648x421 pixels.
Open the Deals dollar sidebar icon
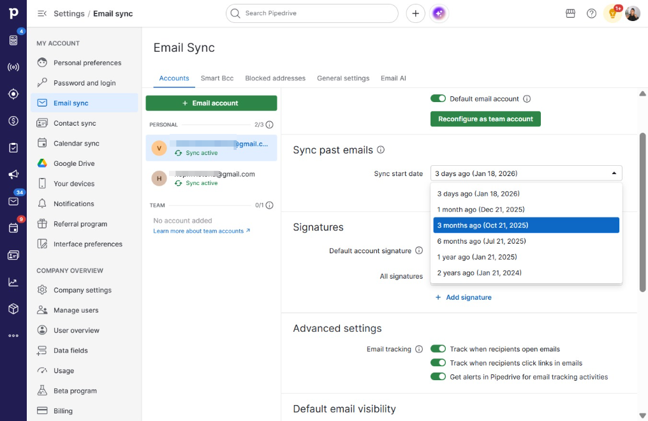[13, 121]
